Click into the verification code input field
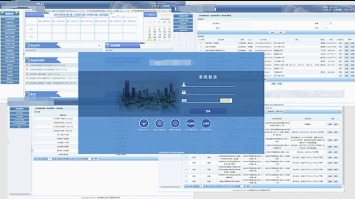Screen dimensions: 355x199 click(203, 100)
